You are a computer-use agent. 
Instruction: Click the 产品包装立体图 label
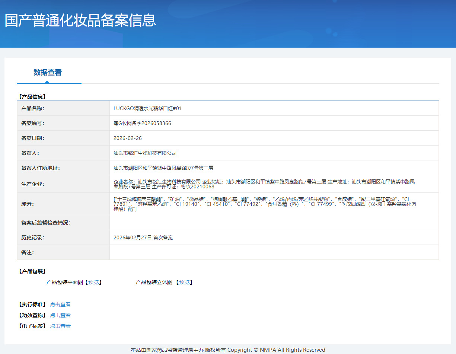pos(154,282)
